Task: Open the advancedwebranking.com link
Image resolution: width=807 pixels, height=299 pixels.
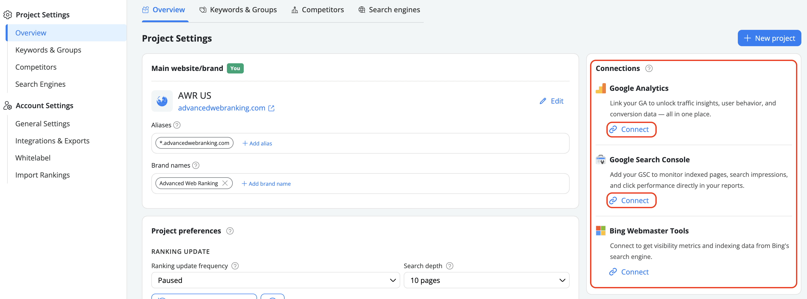Action: (222, 108)
